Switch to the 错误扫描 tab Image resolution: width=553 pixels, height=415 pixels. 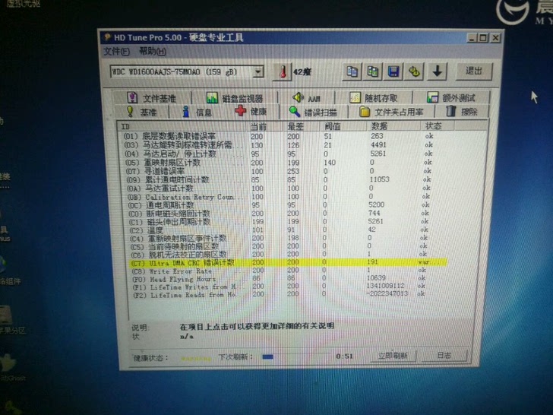314,112
